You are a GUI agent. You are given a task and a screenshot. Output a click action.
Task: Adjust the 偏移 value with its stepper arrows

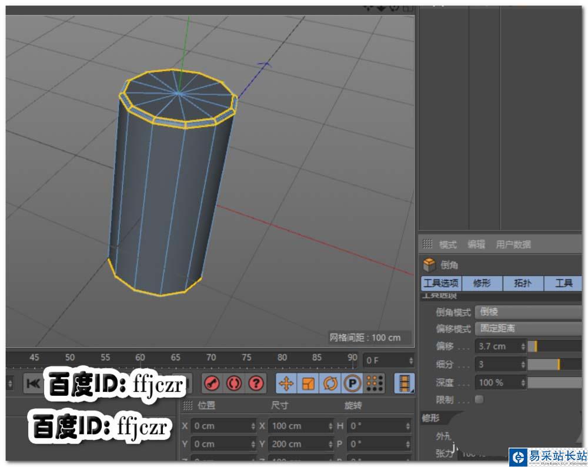[x=523, y=347]
